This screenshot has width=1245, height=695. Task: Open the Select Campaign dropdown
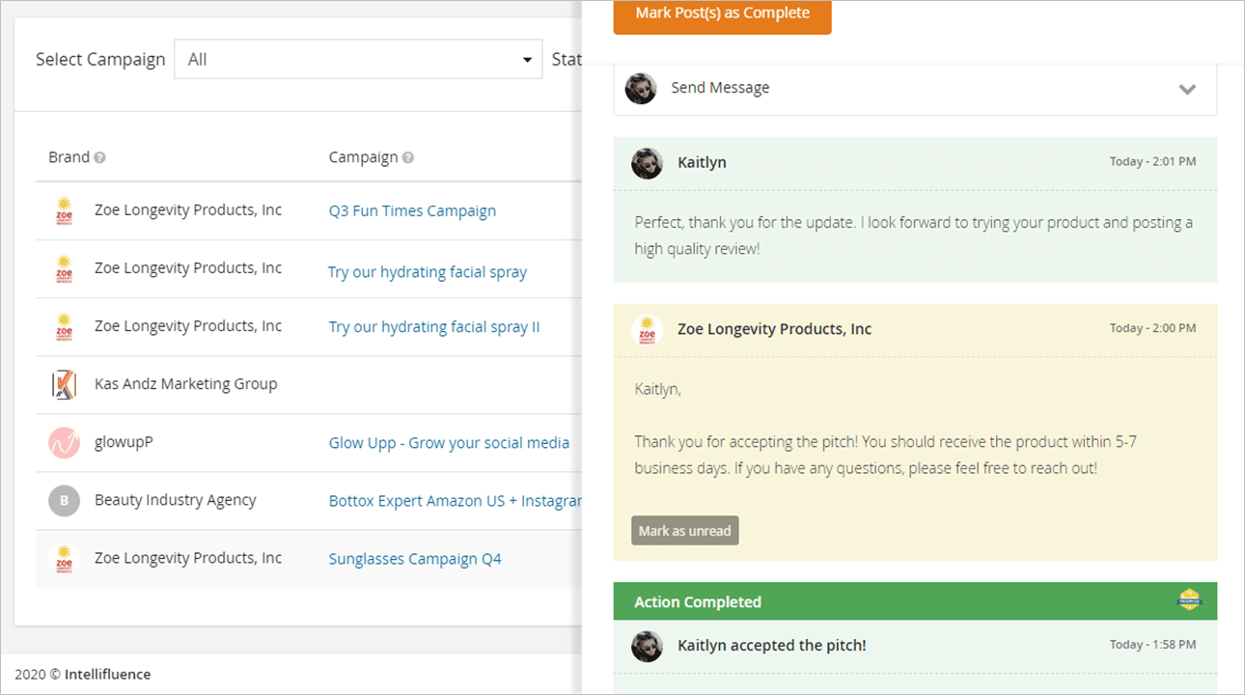pyautogui.click(x=358, y=59)
